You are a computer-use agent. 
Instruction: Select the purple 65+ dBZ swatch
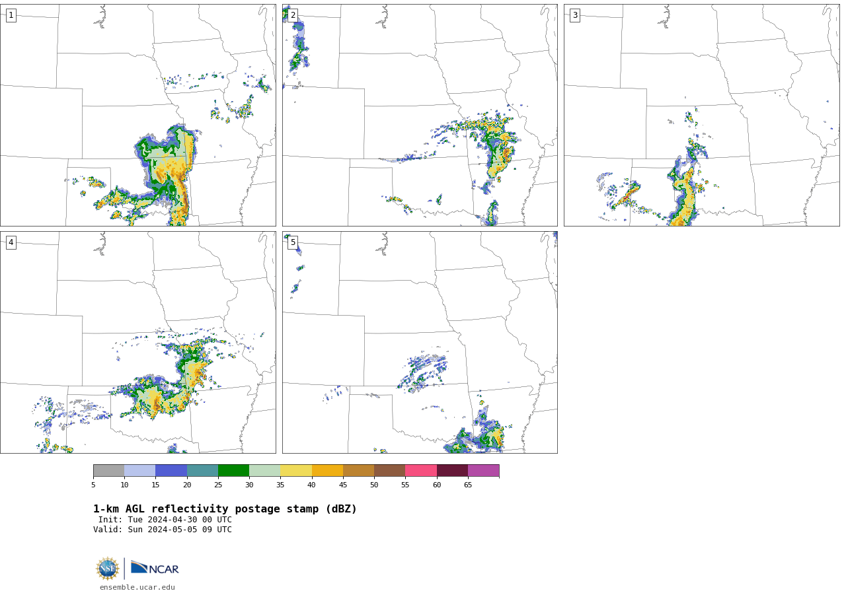click(484, 471)
